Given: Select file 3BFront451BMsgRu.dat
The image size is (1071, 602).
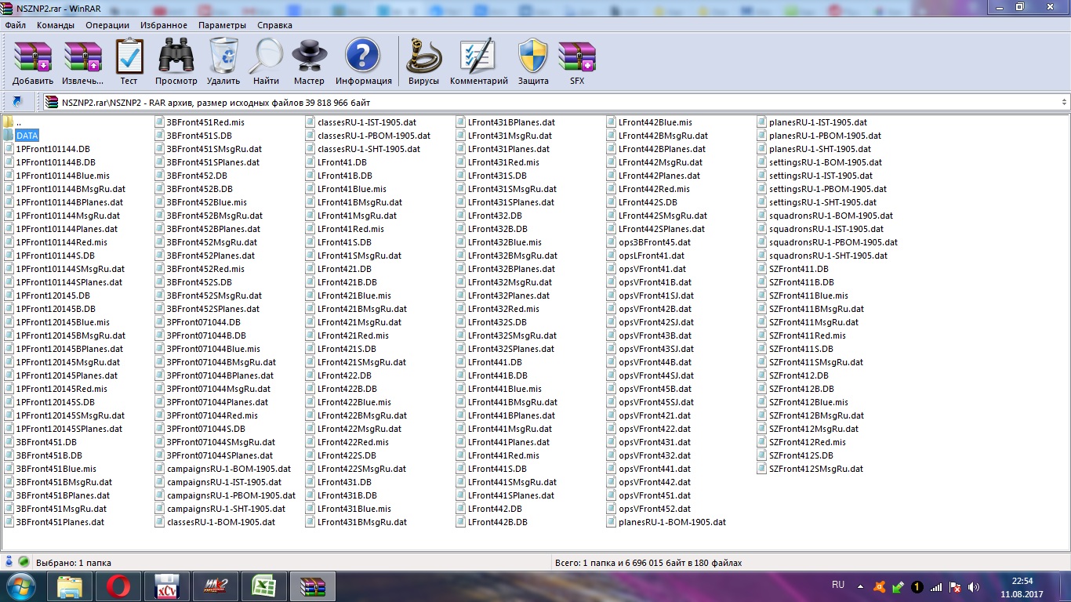Looking at the screenshot, I should 58,482.
